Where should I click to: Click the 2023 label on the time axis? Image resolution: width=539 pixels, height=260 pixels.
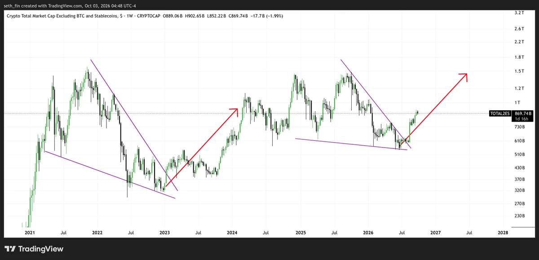click(164, 233)
